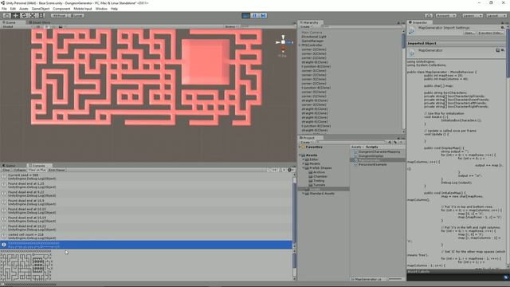Switch to the Asset Store tab

click(x=39, y=22)
